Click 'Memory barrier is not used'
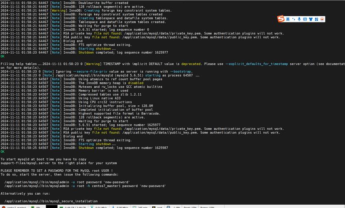 point(103,91)
